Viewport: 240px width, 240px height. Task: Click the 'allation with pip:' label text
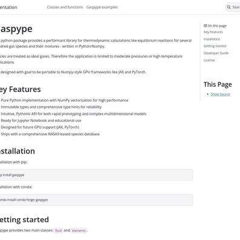13,162
